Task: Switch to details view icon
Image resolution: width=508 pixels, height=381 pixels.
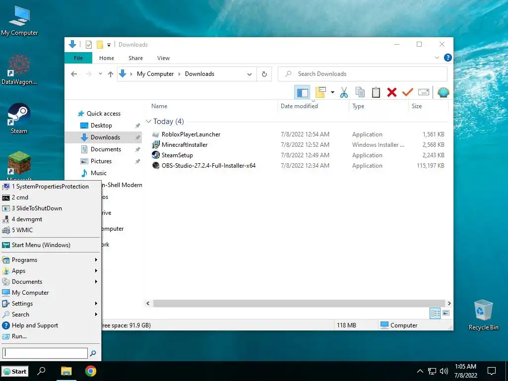Action: click(435, 314)
